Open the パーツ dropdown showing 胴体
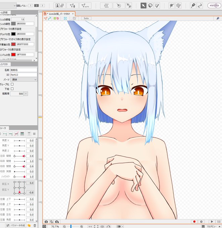Viewport: 222px width, 228px height. coord(24,79)
